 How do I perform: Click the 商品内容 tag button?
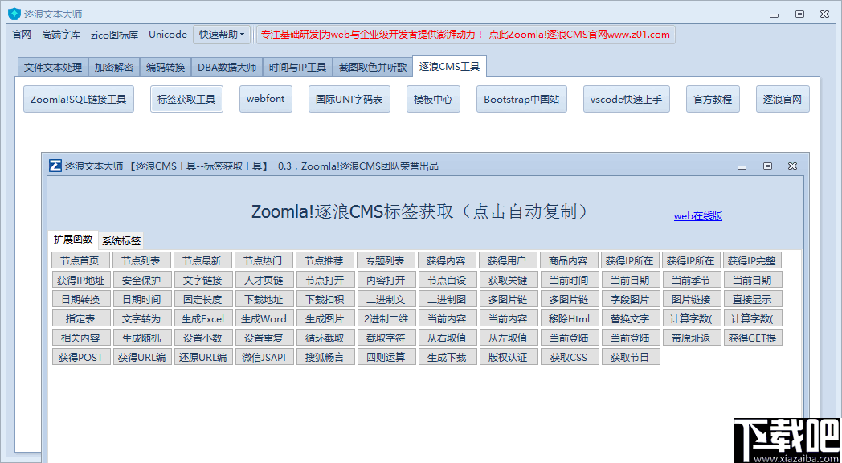pyautogui.click(x=567, y=260)
